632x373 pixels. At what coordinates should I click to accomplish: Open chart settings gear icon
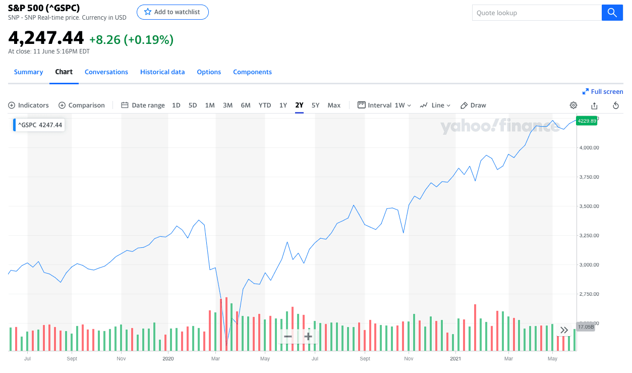[x=573, y=105]
